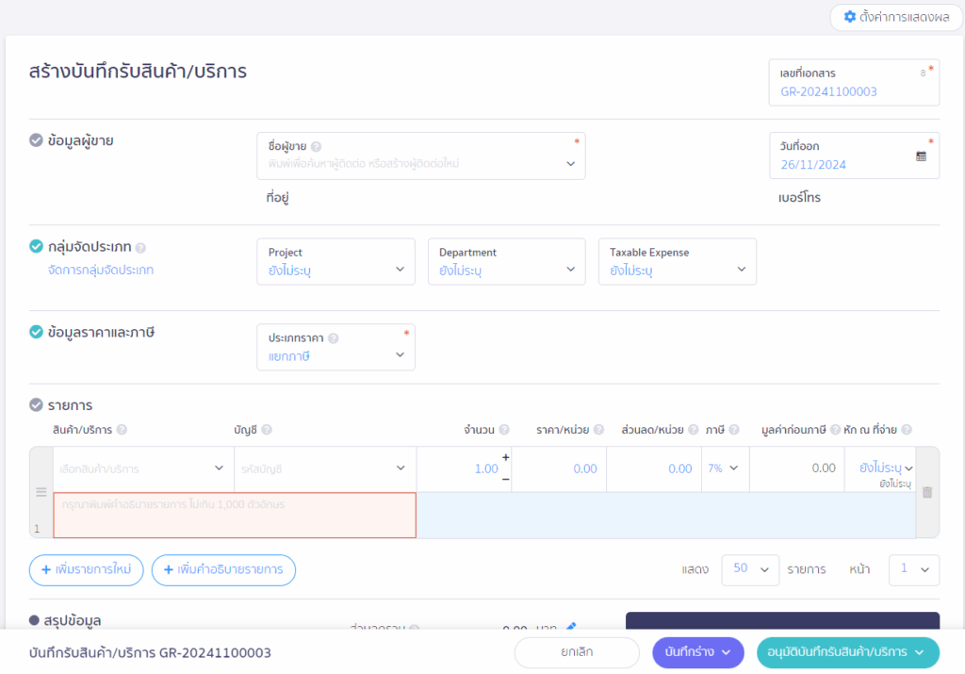
Task: Open the อนุมัติบันทึกรับสินค้า/บริการ approve menu
Action: click(x=847, y=652)
